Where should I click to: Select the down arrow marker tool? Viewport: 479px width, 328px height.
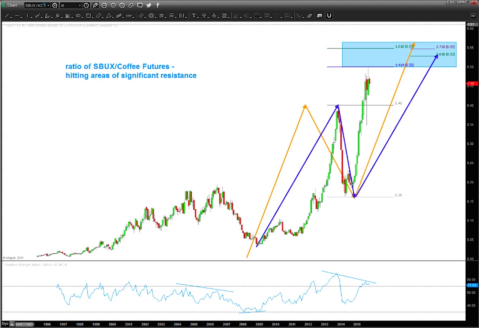[214, 16]
